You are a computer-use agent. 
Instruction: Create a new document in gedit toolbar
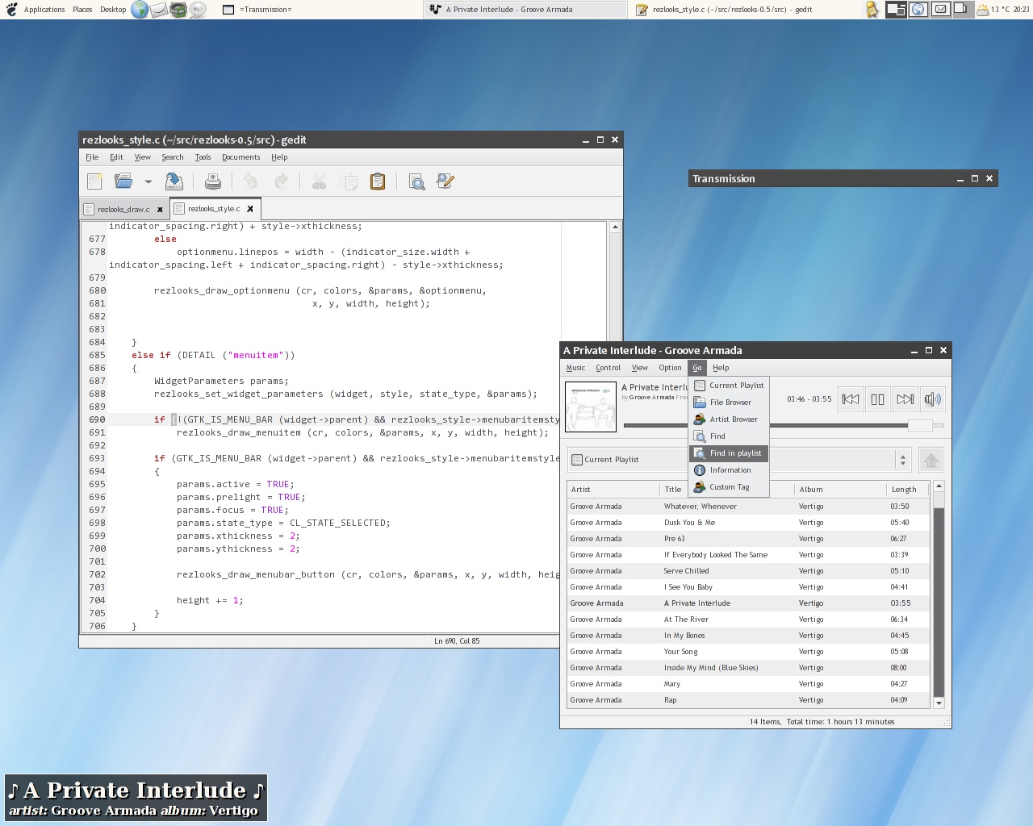pyautogui.click(x=94, y=181)
